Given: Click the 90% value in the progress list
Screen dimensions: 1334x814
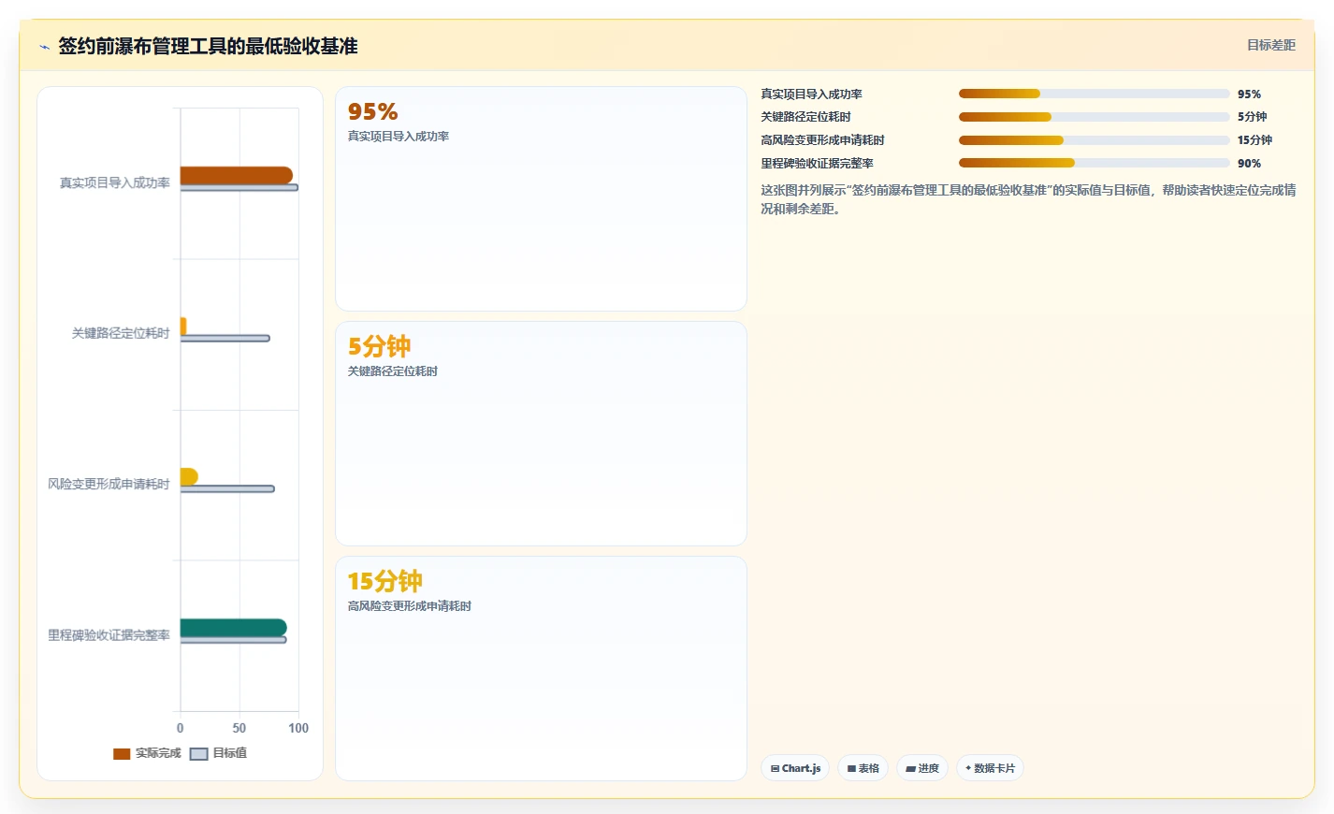Looking at the screenshot, I should [x=1249, y=164].
